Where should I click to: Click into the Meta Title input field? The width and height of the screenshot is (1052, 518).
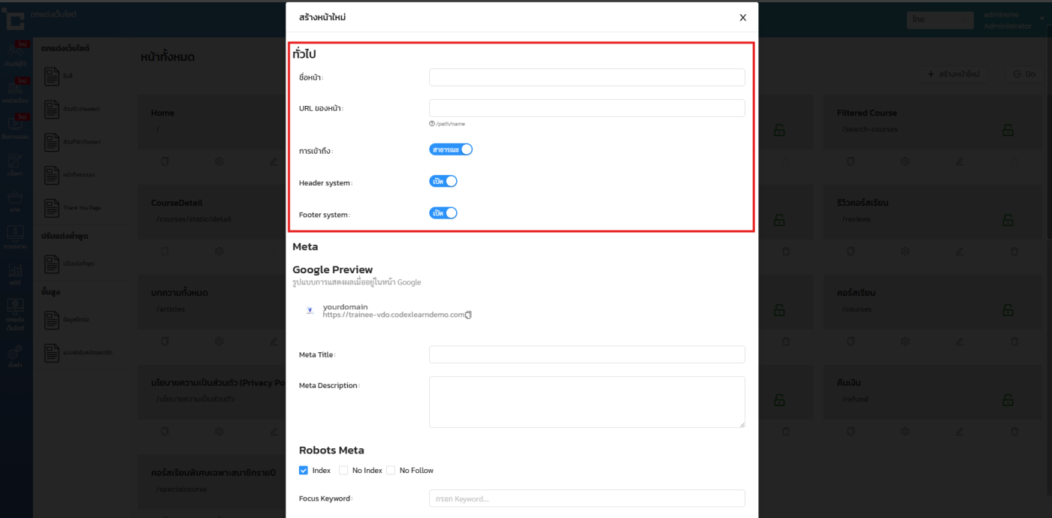click(x=586, y=354)
